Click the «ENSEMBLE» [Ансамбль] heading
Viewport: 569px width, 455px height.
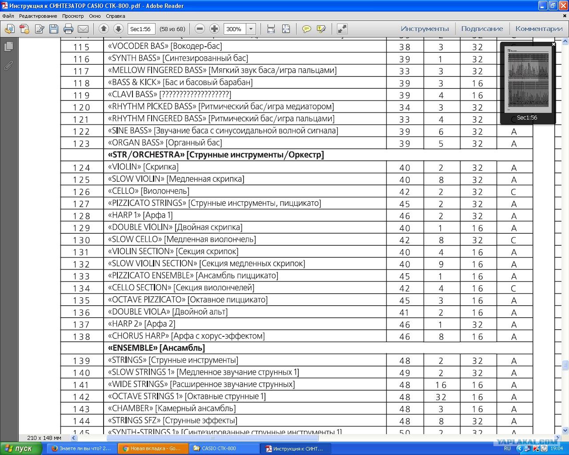[x=156, y=348]
